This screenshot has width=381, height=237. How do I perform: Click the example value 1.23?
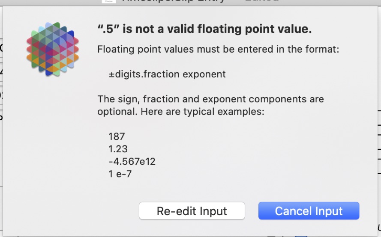pyautogui.click(x=118, y=149)
